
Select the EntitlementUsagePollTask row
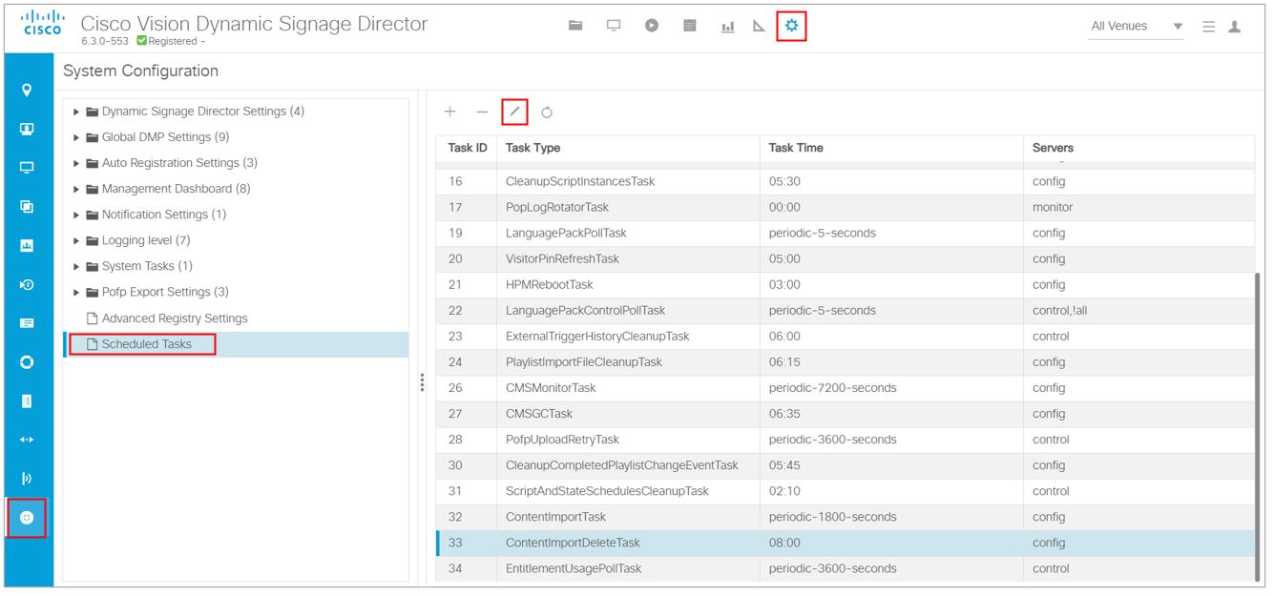coord(846,567)
